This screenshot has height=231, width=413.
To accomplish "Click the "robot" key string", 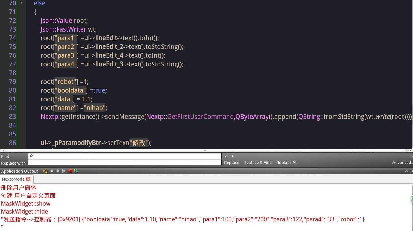I will click(65, 82).
